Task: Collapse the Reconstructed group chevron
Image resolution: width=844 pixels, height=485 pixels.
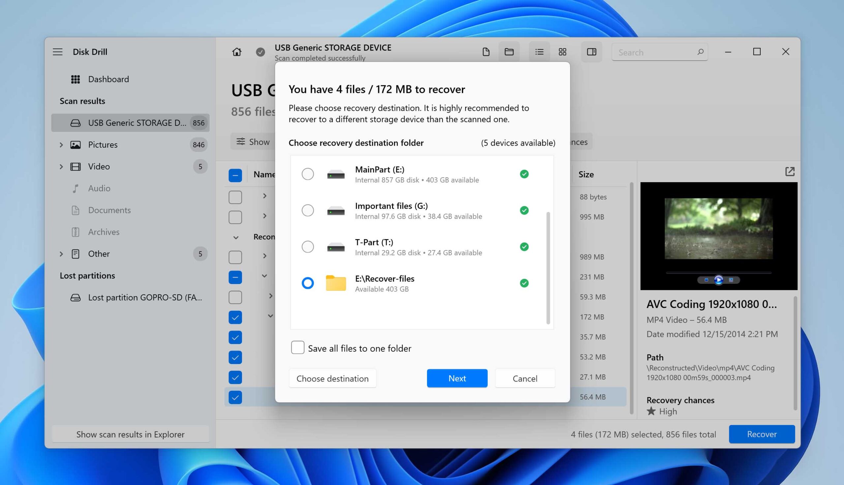Action: (236, 238)
